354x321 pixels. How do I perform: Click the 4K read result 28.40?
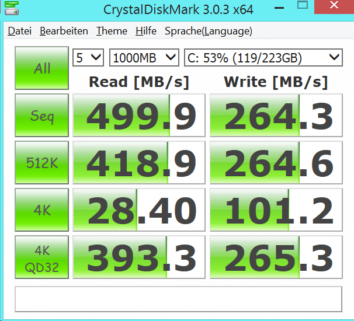coord(139,210)
